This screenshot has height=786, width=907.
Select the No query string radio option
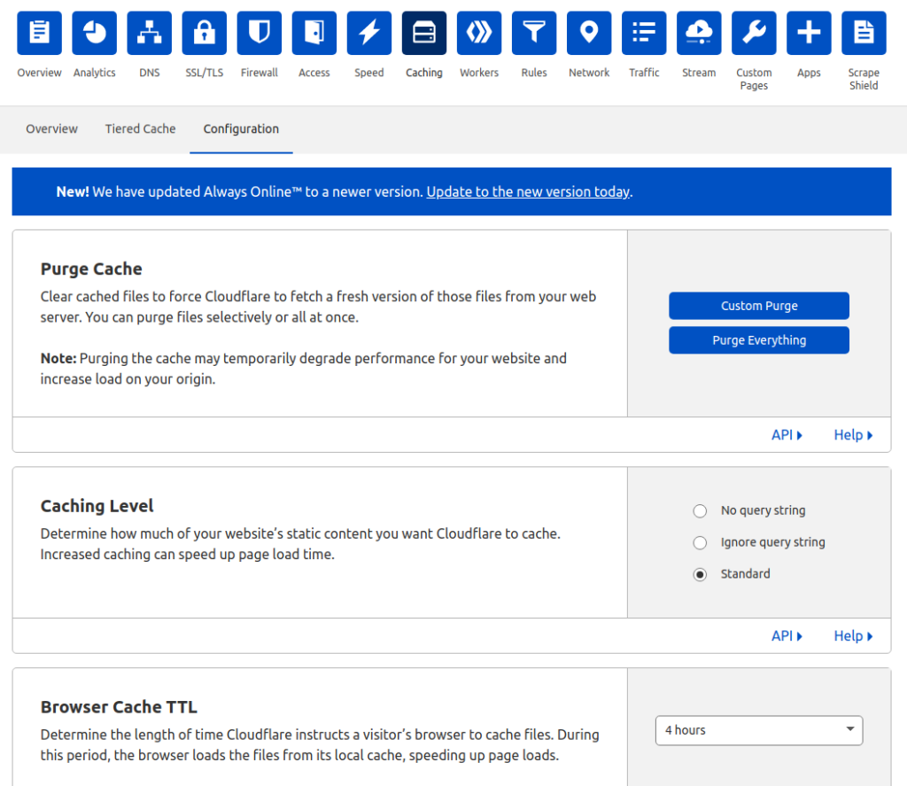700,511
